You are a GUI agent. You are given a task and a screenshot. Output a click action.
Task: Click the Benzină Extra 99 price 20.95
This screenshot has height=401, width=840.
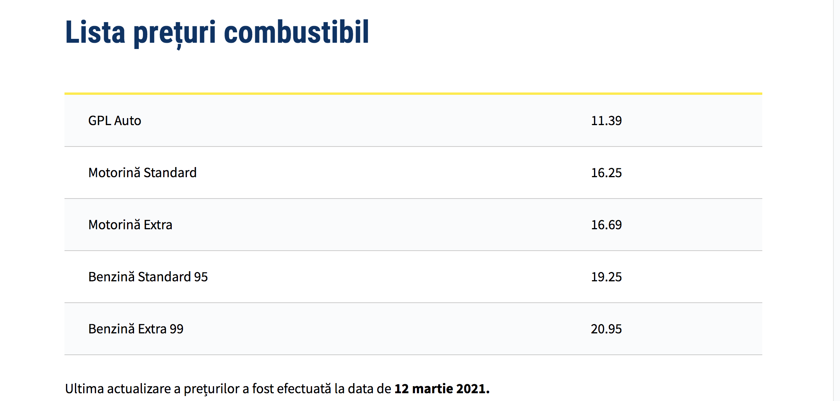pos(606,329)
